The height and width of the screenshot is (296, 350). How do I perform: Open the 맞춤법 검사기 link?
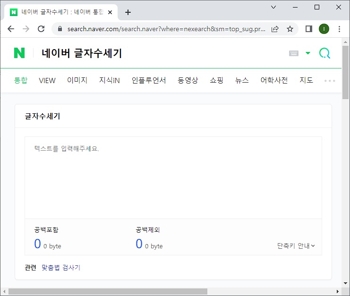(x=61, y=268)
